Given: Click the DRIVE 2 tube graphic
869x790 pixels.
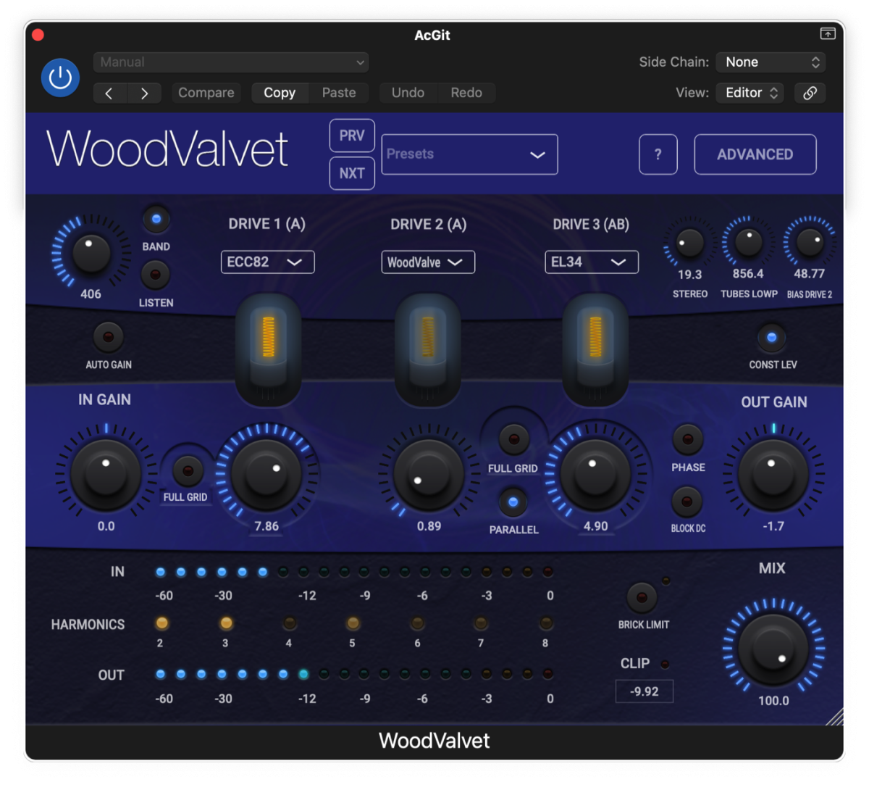Looking at the screenshot, I should pyautogui.click(x=428, y=349).
